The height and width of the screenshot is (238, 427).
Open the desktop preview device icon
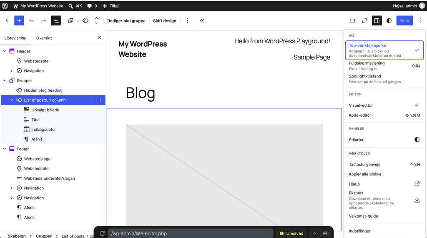352,21
